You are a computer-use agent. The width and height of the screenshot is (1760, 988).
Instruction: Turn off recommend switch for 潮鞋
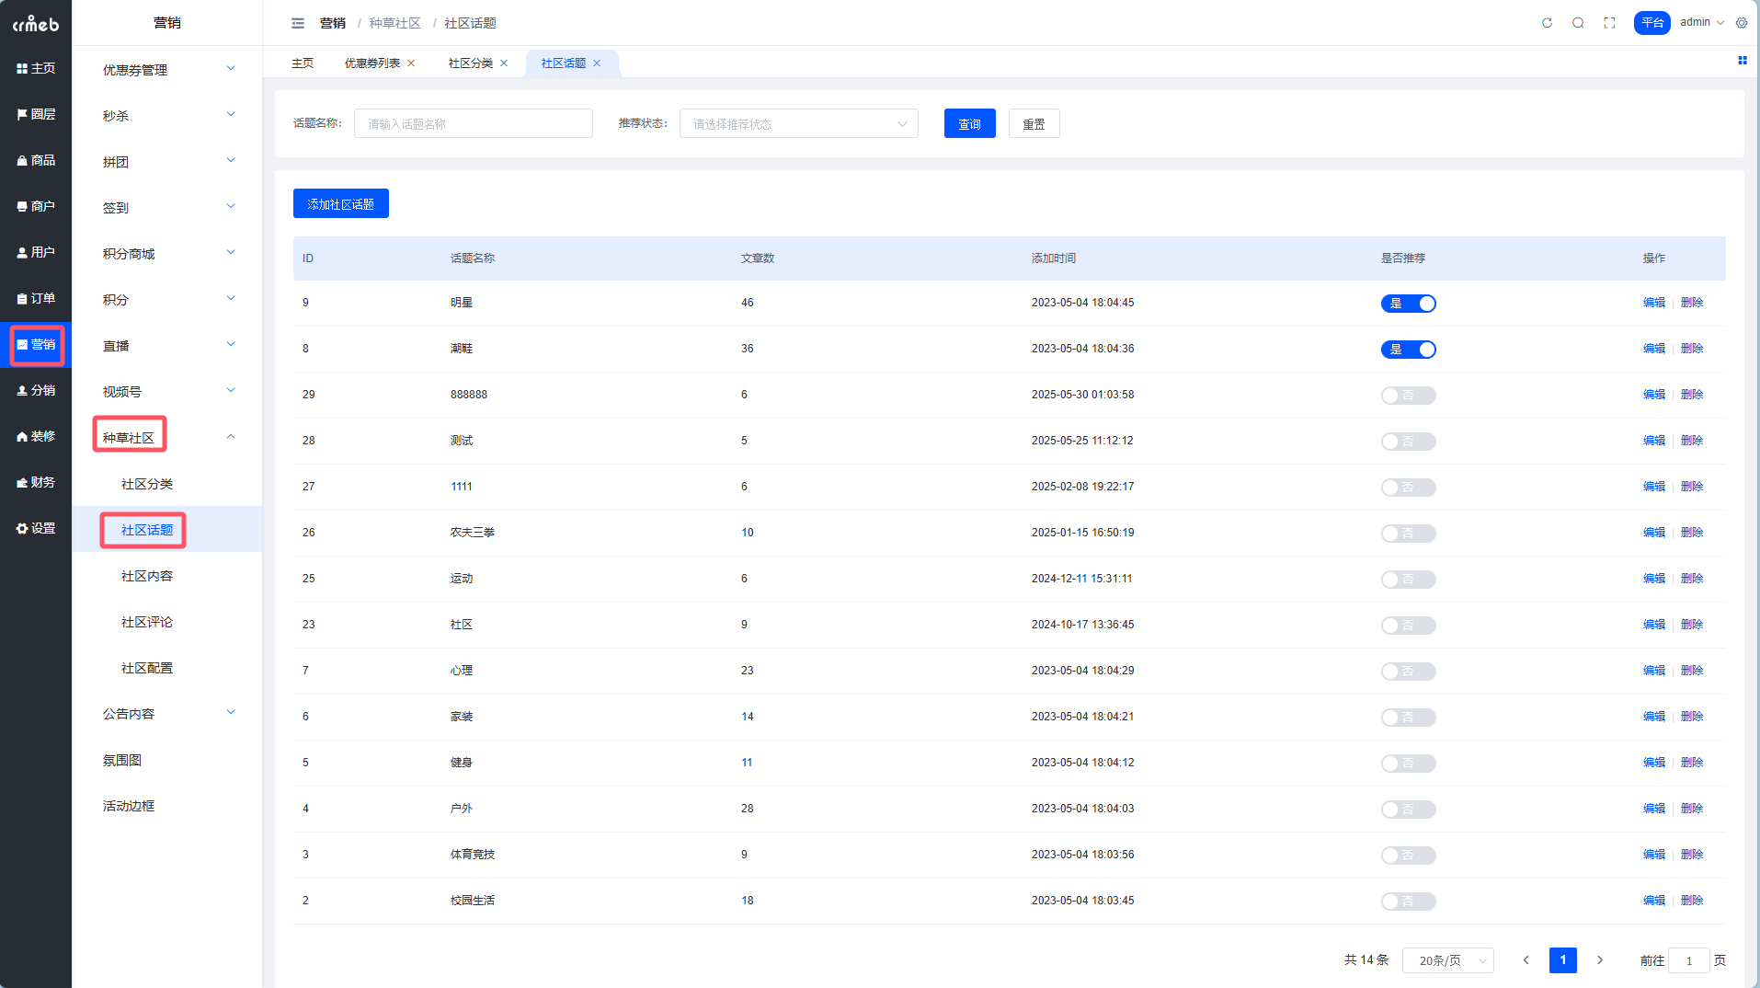[1408, 350]
